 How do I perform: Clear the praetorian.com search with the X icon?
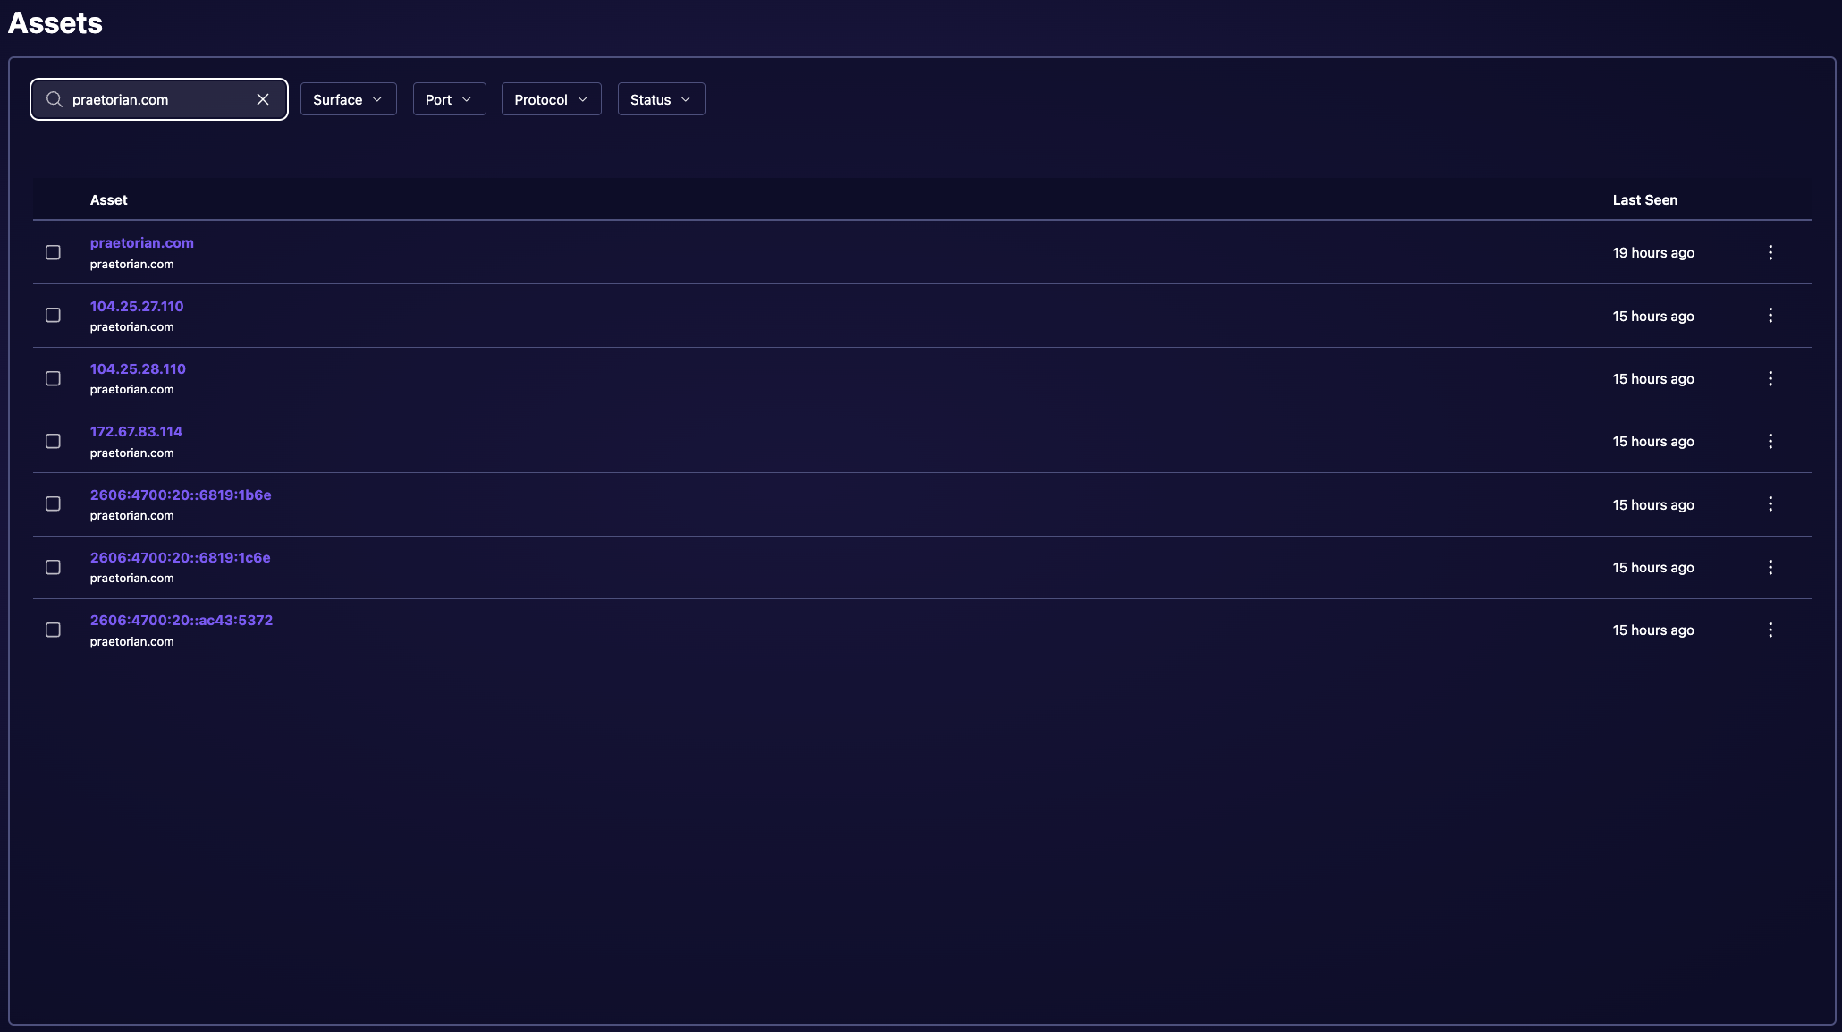(x=263, y=99)
